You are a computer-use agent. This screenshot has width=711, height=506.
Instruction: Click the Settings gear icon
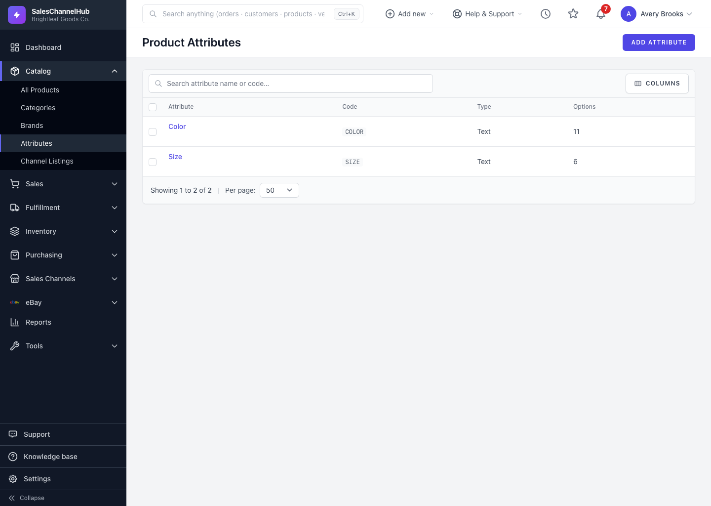pyautogui.click(x=13, y=479)
